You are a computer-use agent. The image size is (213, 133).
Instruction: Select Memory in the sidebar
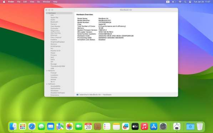[x=54, y=44]
